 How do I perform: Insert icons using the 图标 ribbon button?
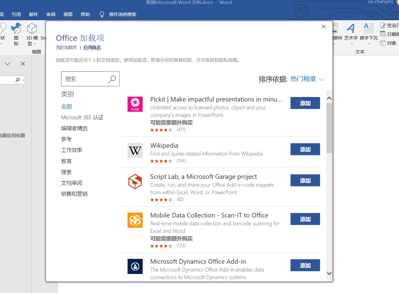point(16,34)
